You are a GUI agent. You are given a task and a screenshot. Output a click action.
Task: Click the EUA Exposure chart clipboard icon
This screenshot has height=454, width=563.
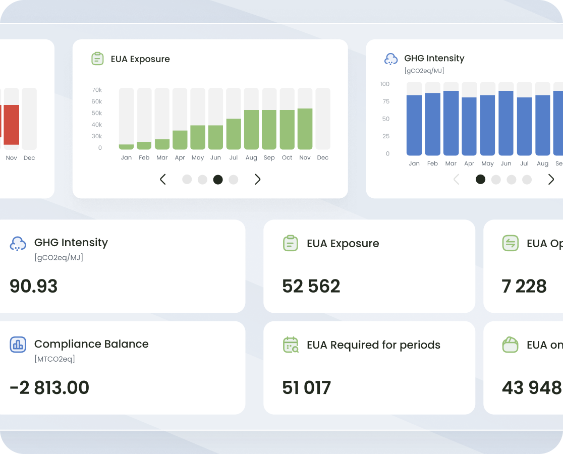coord(97,59)
